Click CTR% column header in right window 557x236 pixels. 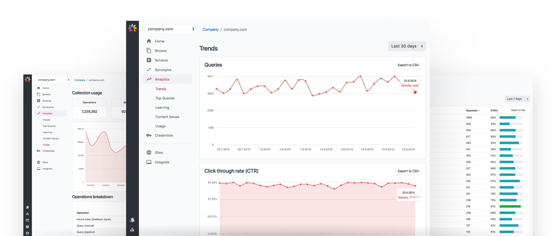[x=494, y=110]
